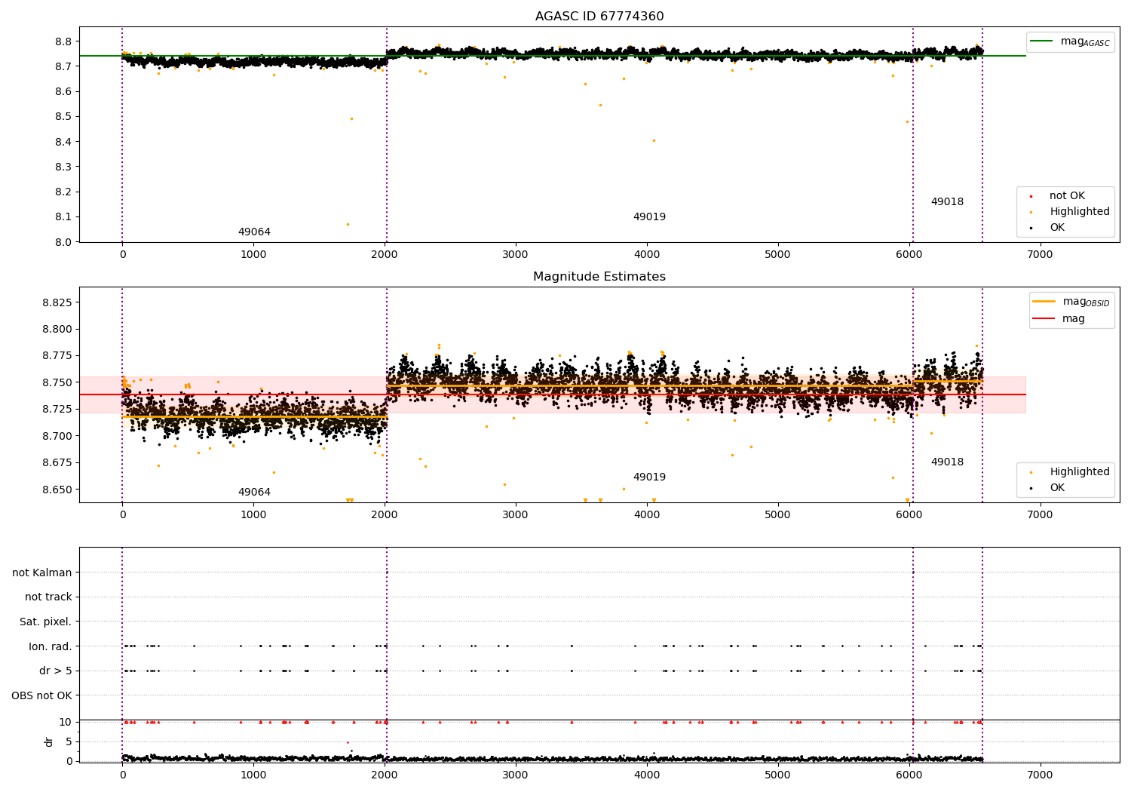
Task: Click the "Sat. pixel." row label
Action: 46,622
